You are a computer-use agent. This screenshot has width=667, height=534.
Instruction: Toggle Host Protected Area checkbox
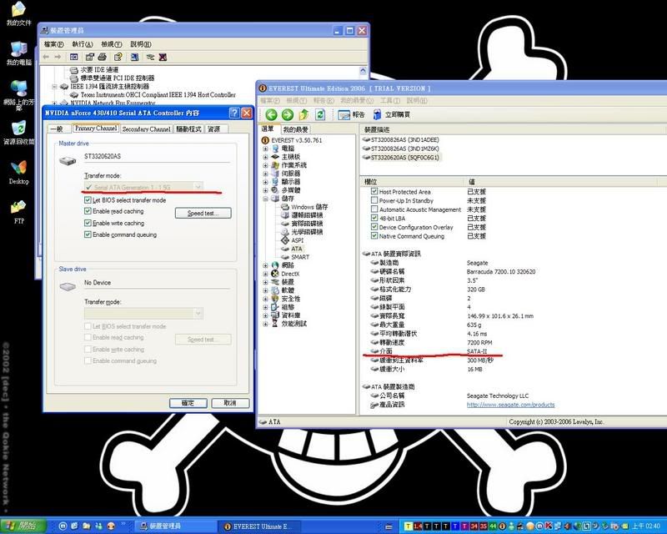coord(374,192)
